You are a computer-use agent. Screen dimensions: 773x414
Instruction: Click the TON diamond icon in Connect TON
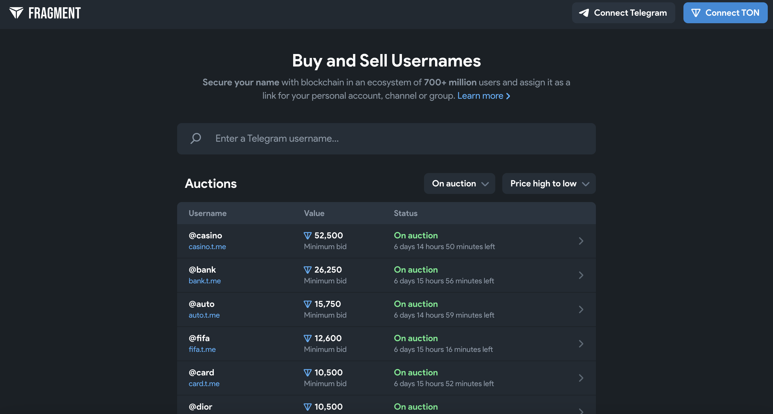tap(696, 12)
